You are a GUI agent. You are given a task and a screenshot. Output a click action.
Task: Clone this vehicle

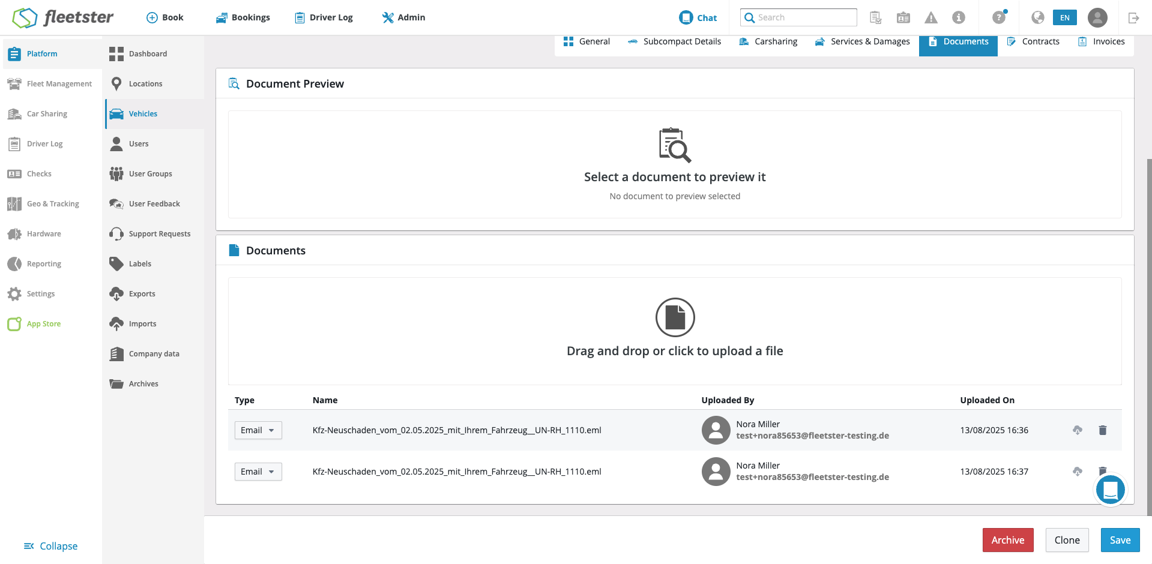pyautogui.click(x=1067, y=540)
